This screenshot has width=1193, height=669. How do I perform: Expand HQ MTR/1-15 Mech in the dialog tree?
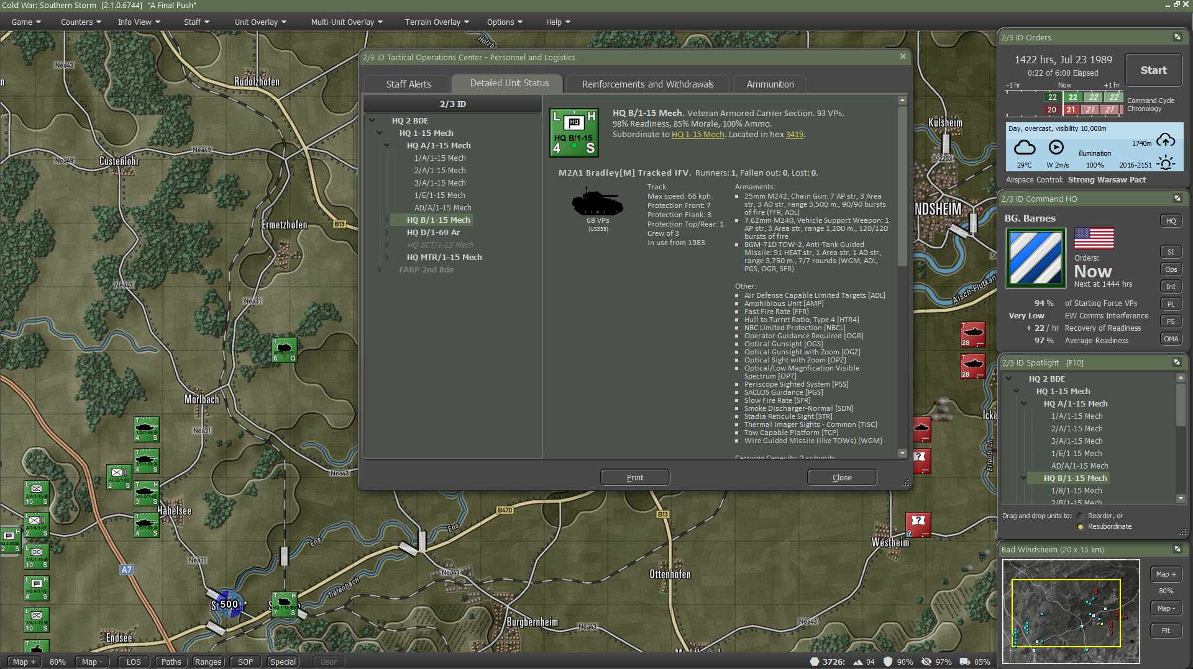click(387, 257)
